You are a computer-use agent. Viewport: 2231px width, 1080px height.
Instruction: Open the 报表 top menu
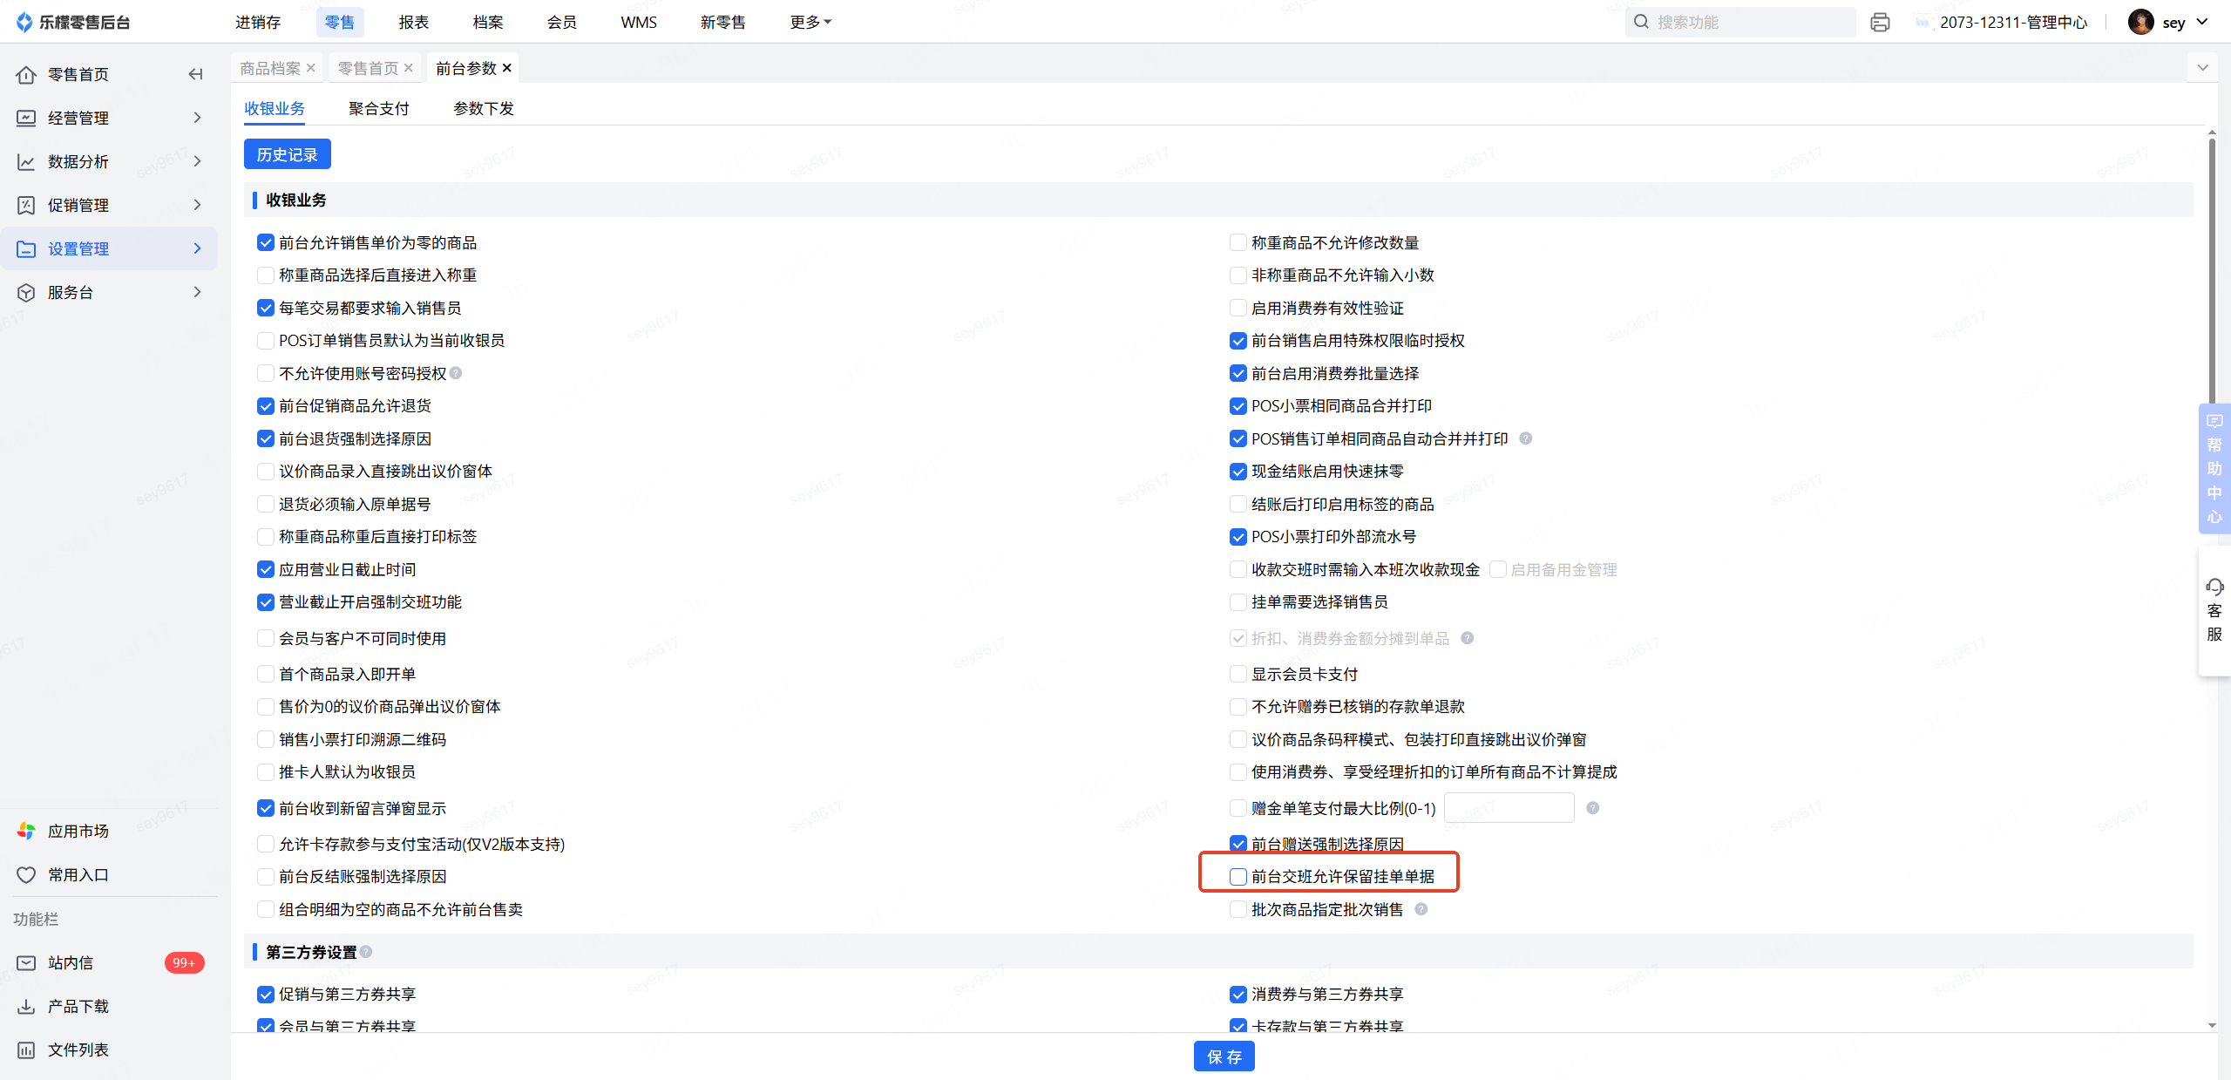click(x=413, y=23)
